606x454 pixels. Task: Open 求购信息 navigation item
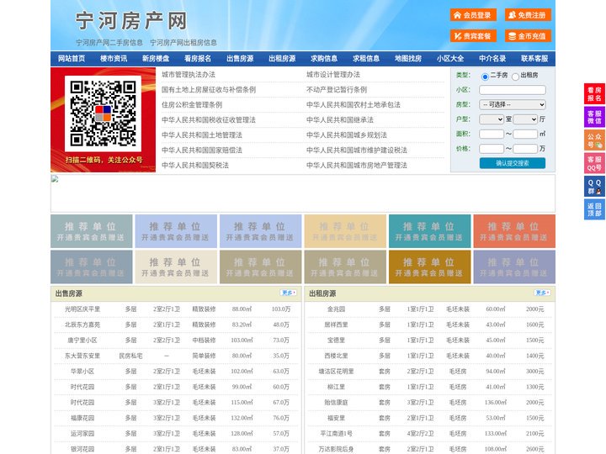pyautogui.click(x=324, y=59)
